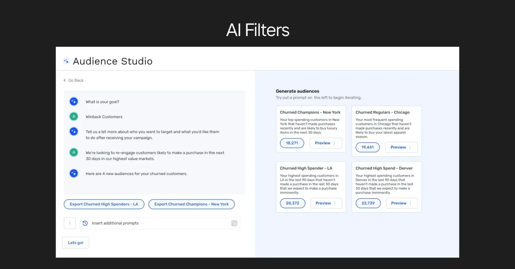Click the 22,739 audience size pill
Screen dimensions: 515x269
point(368,203)
